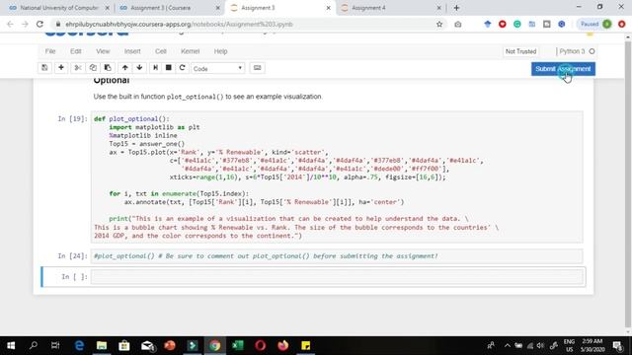Screen dimensions: 632x355
Task: Open a new browser tab
Action: pos(456,8)
